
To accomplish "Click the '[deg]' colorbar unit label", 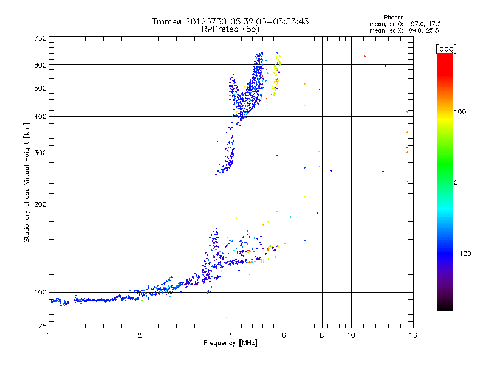I will coord(446,49).
